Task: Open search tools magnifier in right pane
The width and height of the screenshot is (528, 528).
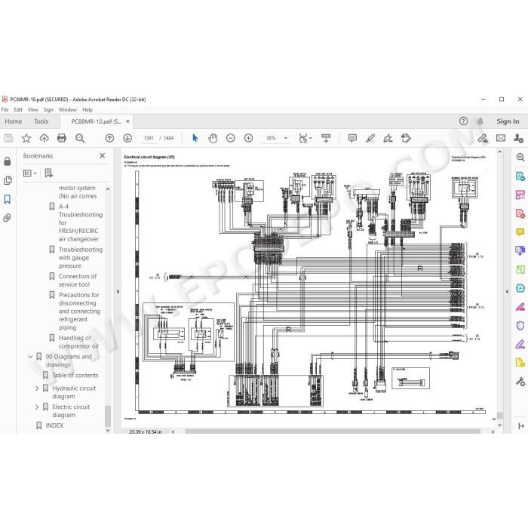Action: 520,157
